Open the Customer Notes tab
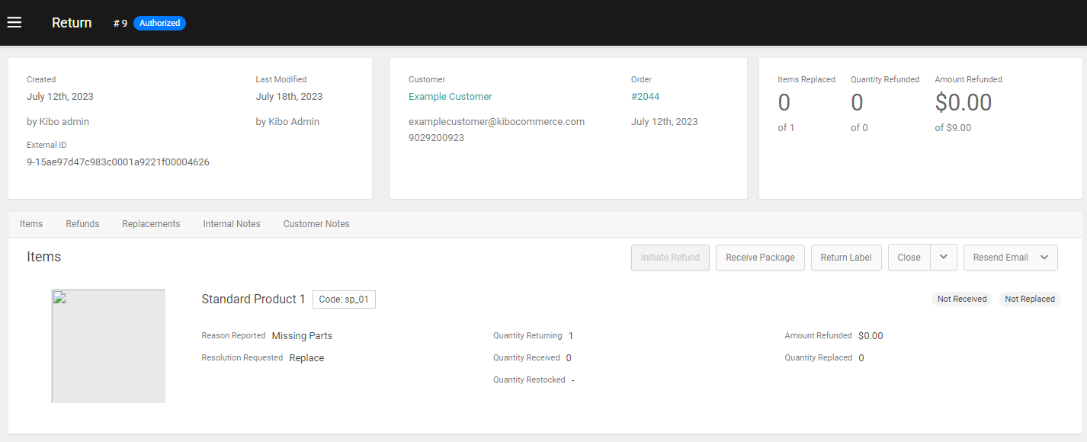The height and width of the screenshot is (442, 1087). pos(316,223)
